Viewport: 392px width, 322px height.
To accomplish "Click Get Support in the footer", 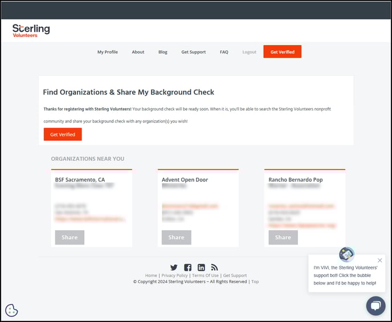I will [x=235, y=275].
